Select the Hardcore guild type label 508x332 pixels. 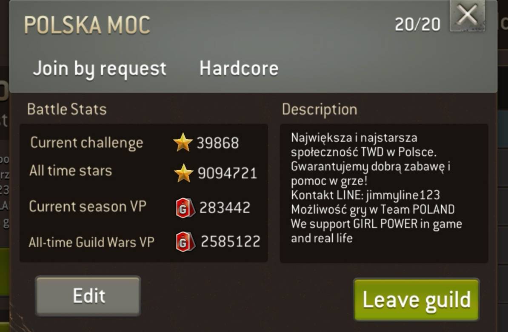click(239, 69)
